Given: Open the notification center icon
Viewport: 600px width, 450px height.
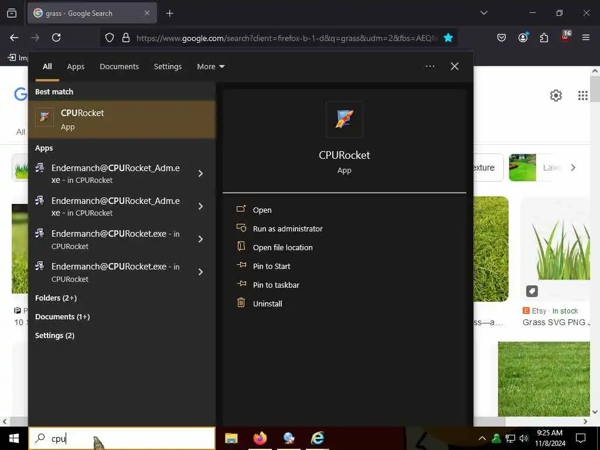Looking at the screenshot, I should (x=581, y=438).
